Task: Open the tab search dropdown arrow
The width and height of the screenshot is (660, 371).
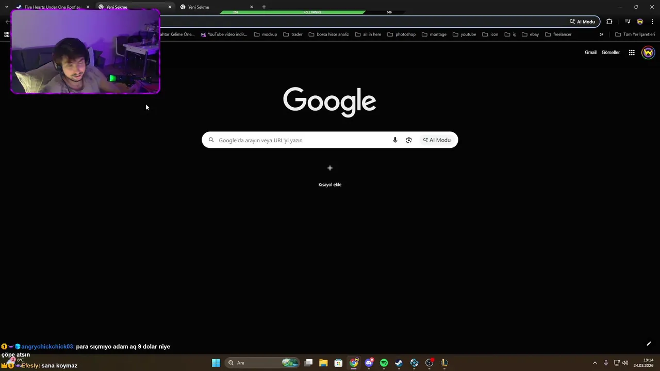Action: (x=7, y=7)
